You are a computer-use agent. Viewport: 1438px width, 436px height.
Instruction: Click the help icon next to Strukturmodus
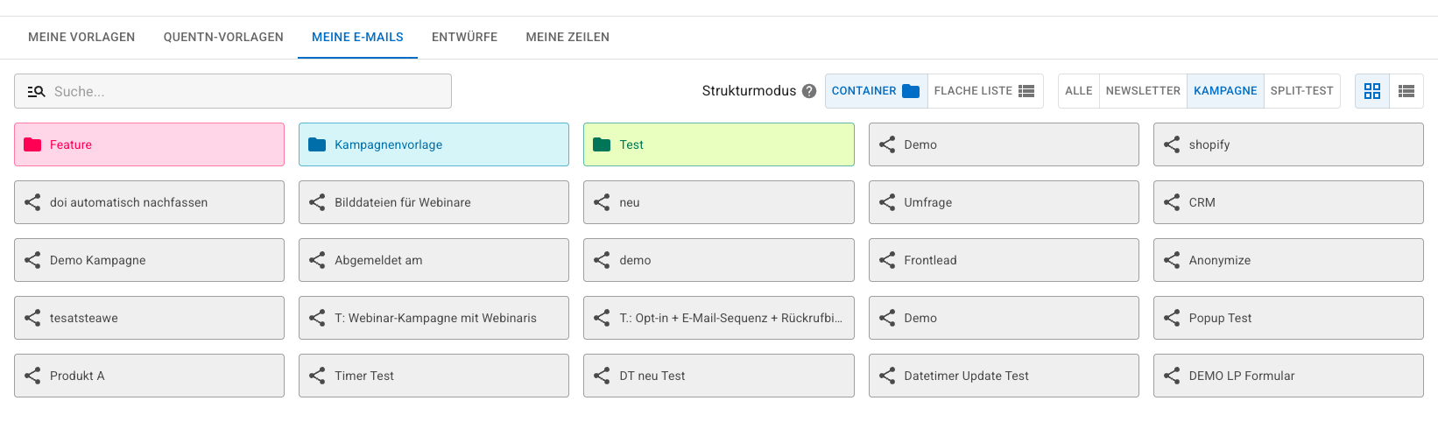tap(809, 91)
